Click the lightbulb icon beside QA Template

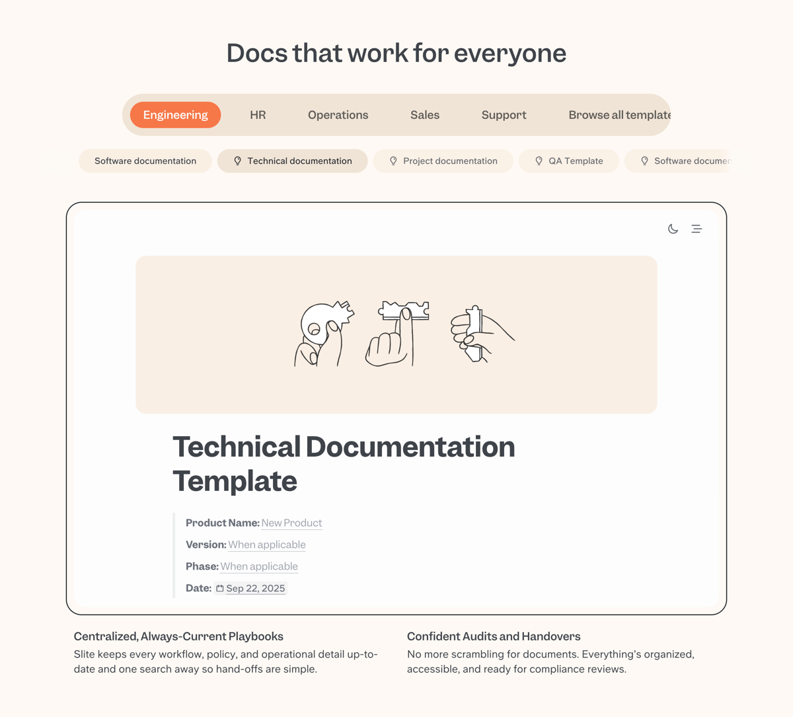pyautogui.click(x=540, y=161)
